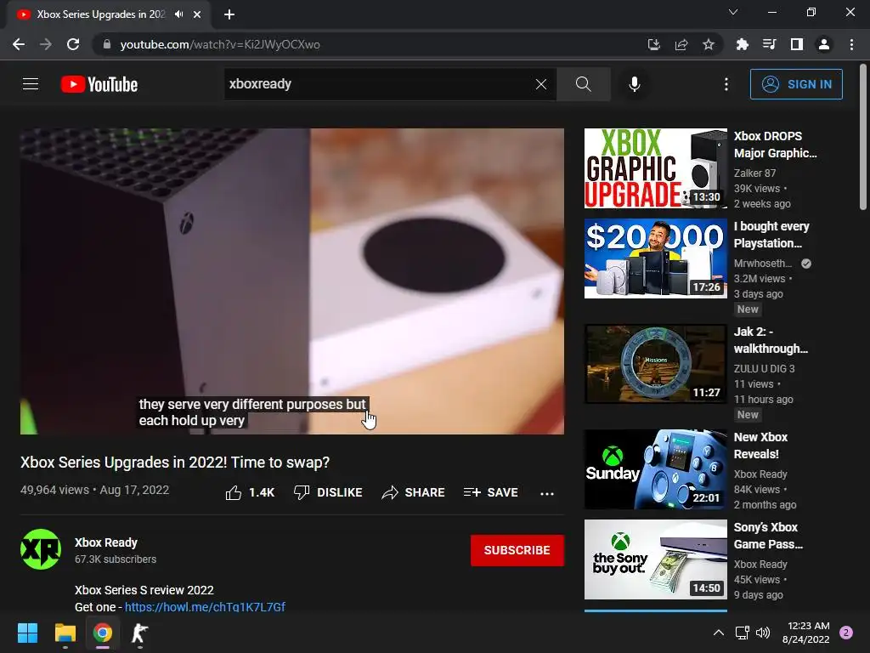This screenshot has height=653, width=870.
Task: Open the Chrome profile avatar
Action: point(824,44)
